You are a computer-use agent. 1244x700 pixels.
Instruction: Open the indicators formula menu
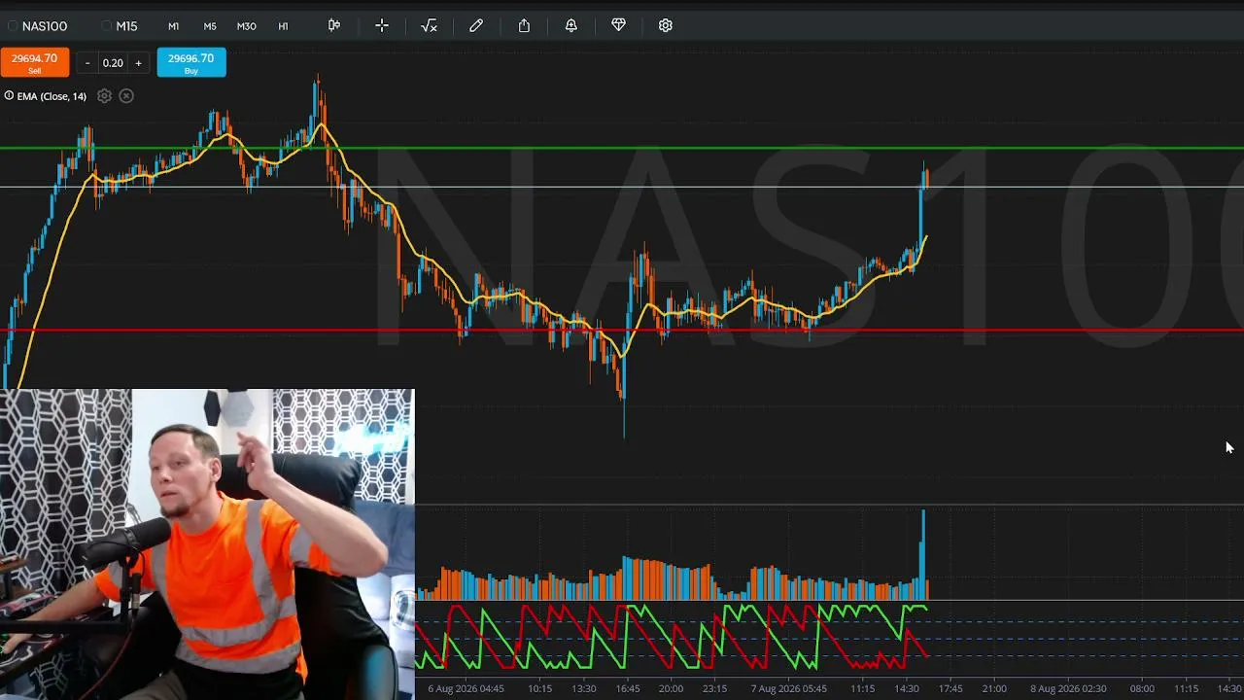pyautogui.click(x=429, y=25)
